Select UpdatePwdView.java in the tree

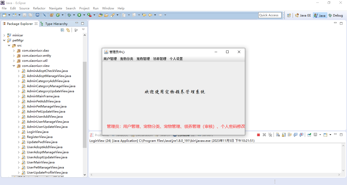(x=42, y=142)
